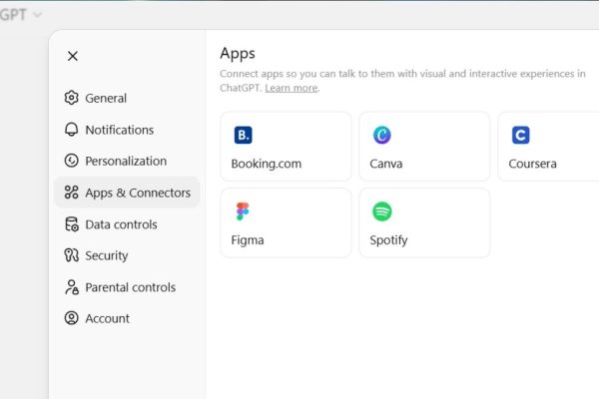Click the Parental controls person icon
This screenshot has height=399, width=599.
(71, 287)
